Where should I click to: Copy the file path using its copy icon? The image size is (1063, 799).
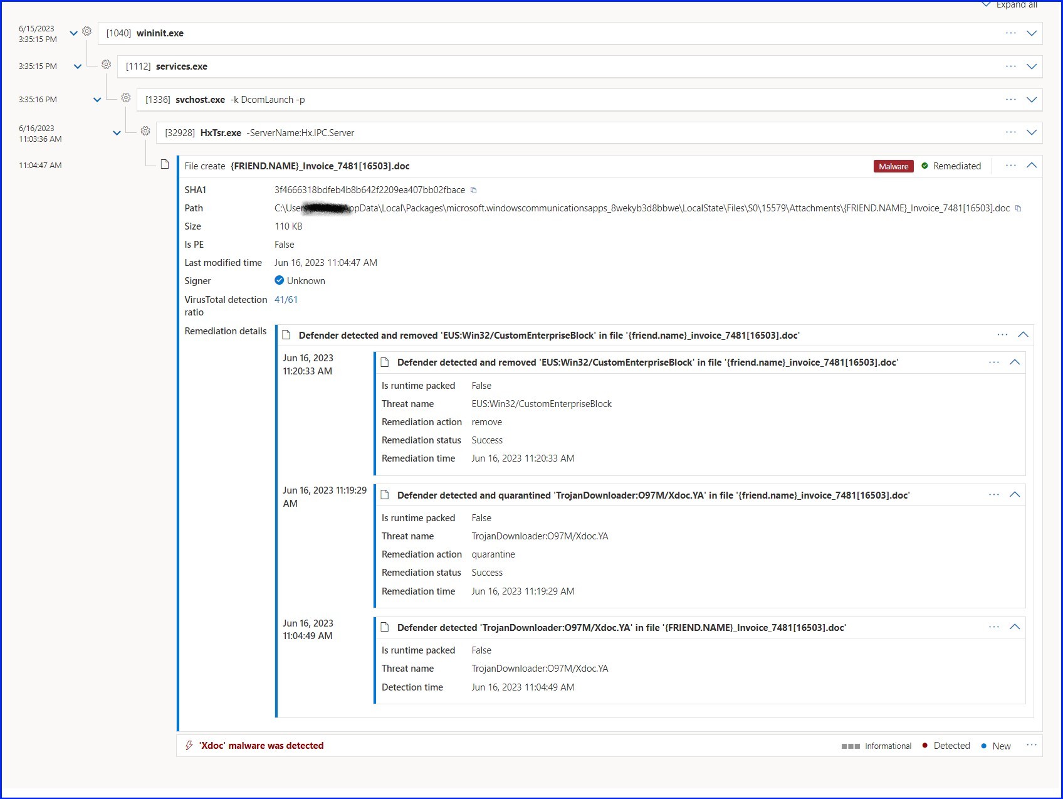(1017, 208)
